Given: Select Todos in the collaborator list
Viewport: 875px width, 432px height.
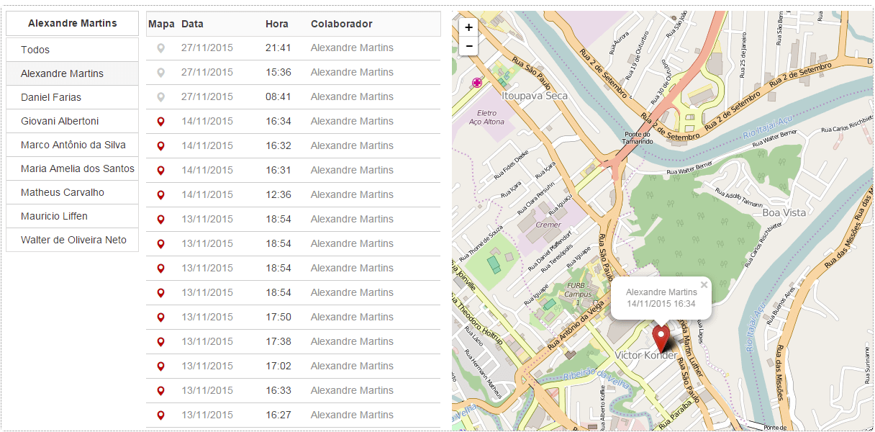Looking at the screenshot, I should pos(35,50).
